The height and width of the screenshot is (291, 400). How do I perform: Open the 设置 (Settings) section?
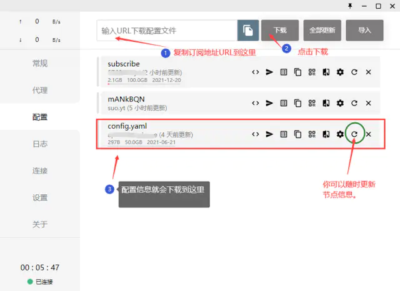(40, 197)
